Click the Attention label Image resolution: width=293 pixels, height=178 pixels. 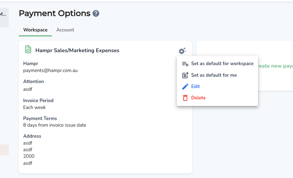pyautogui.click(x=33, y=81)
